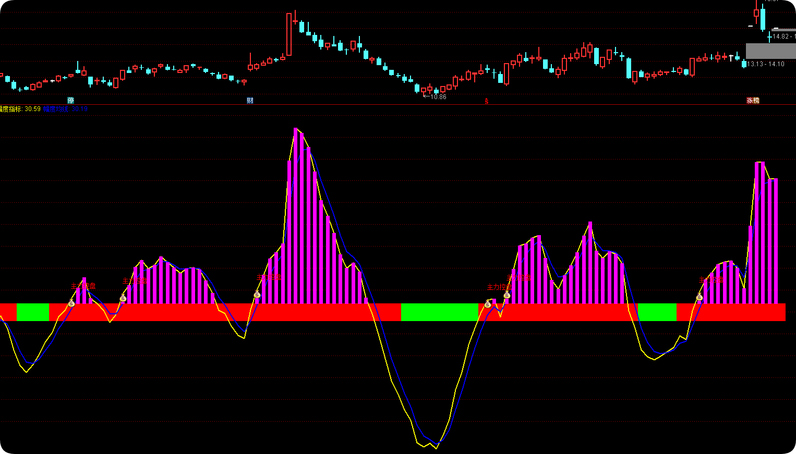Click the 13.13 - 14.10 price range label
796x454 pixels.
766,64
